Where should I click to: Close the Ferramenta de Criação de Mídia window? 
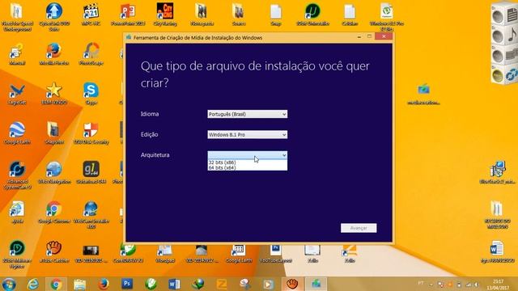click(384, 36)
